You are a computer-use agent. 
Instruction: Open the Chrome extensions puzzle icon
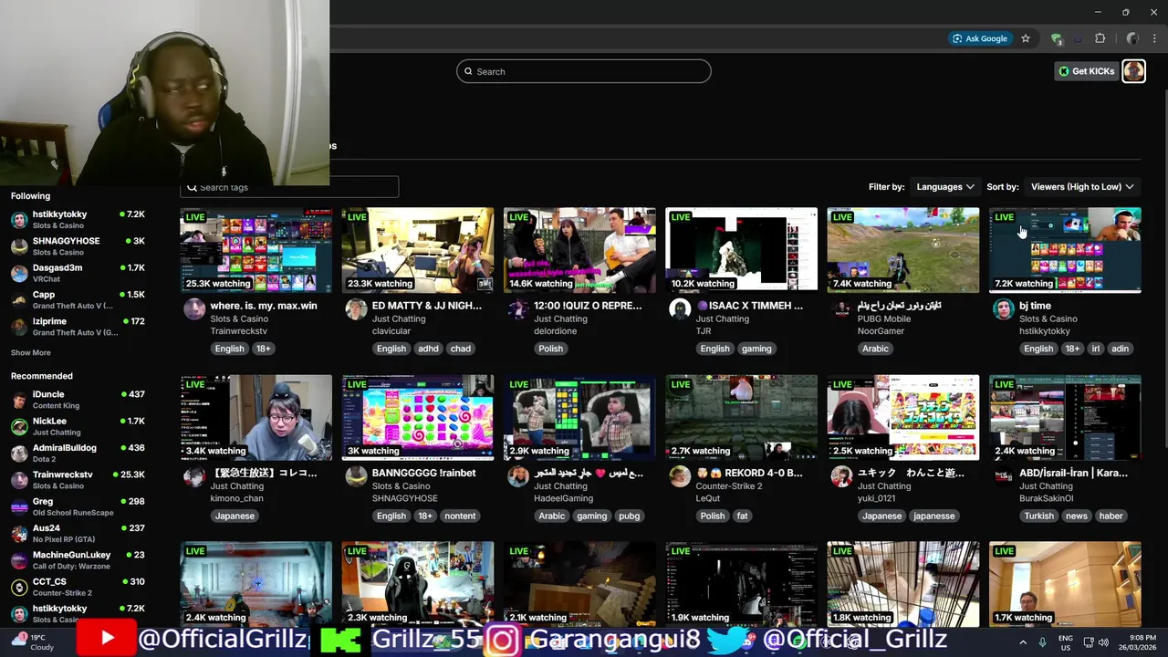click(x=1100, y=38)
